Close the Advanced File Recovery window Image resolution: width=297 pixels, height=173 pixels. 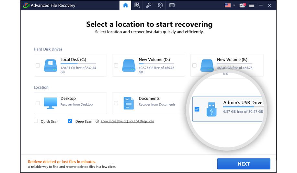pos(269,6)
